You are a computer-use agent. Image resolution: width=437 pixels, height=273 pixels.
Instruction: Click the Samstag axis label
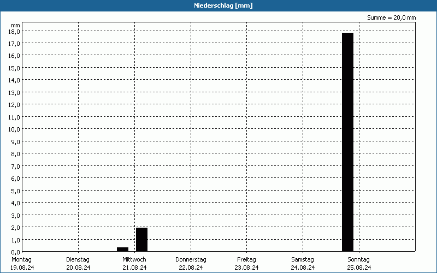click(303, 259)
